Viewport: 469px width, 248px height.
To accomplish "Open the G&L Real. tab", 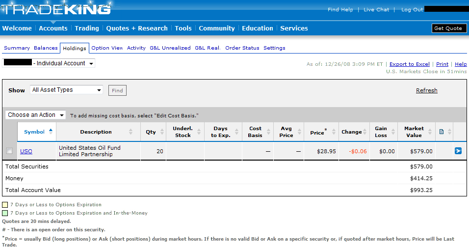I will (208, 48).
